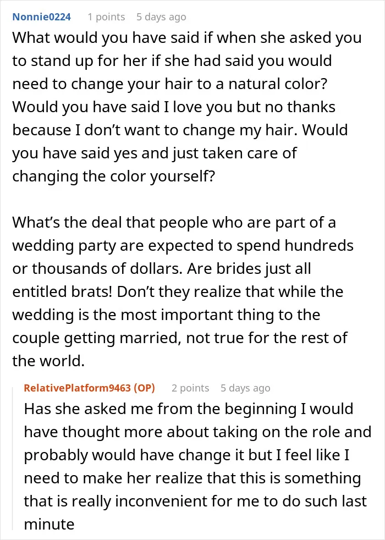This screenshot has height=540, width=385.
Task: Click the (OP) badge beside RelativePlatform9463
Action: pyautogui.click(x=144, y=388)
